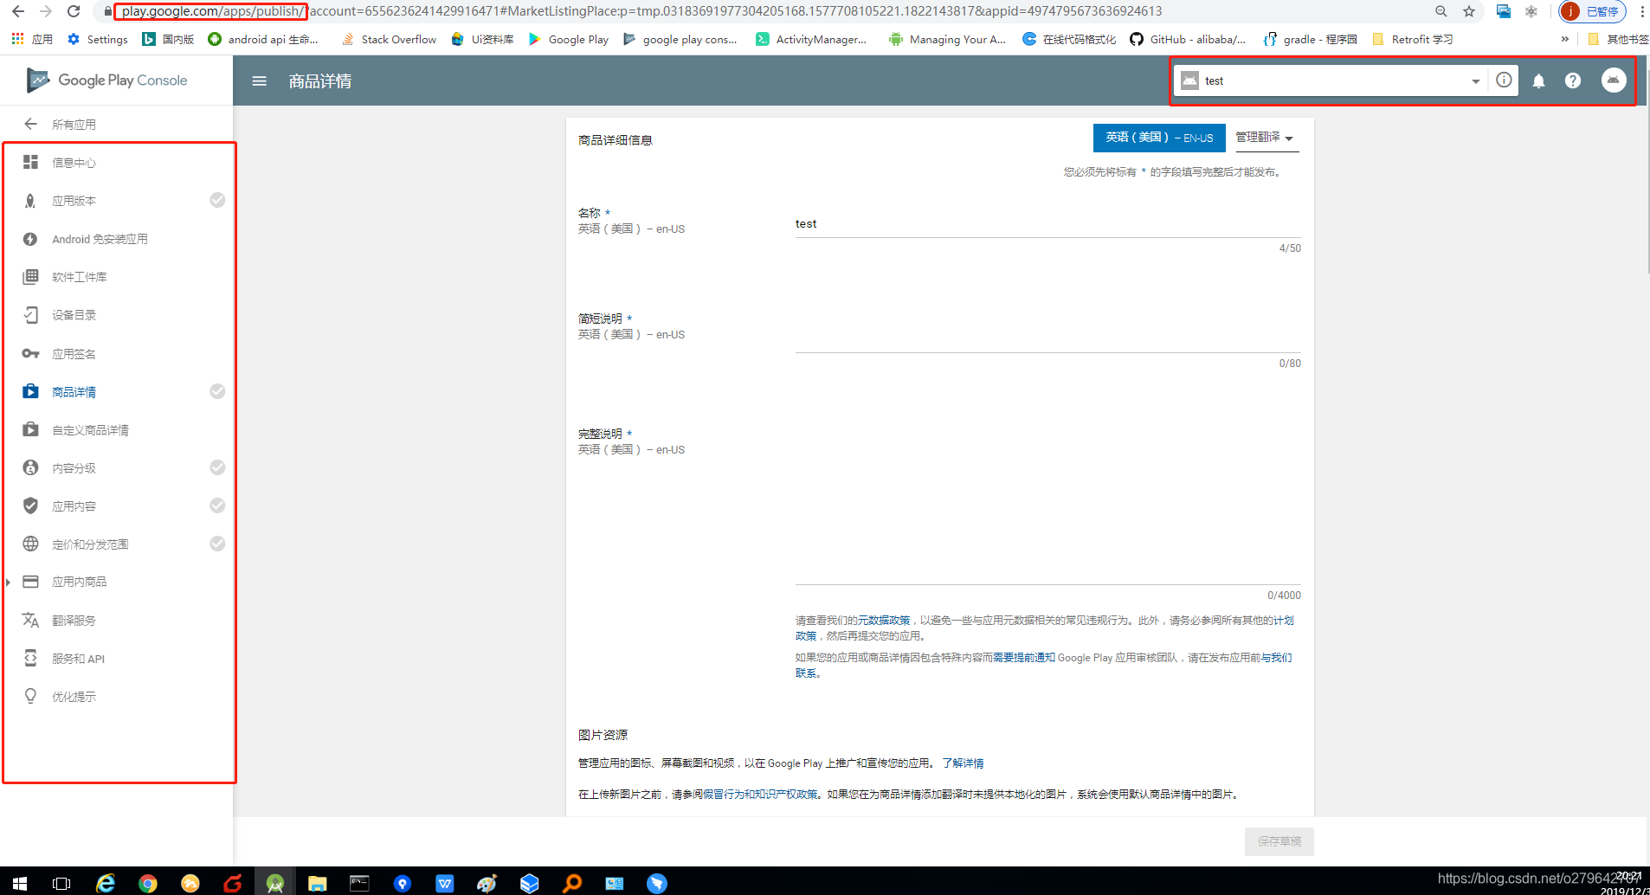Open Internet Explorer from taskbar

pos(106,883)
